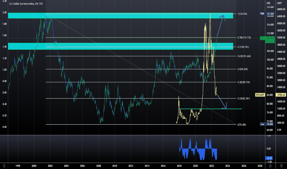Open the USDT price scale header
Viewport: 287px width, 169px height.
click(x=279, y=3)
